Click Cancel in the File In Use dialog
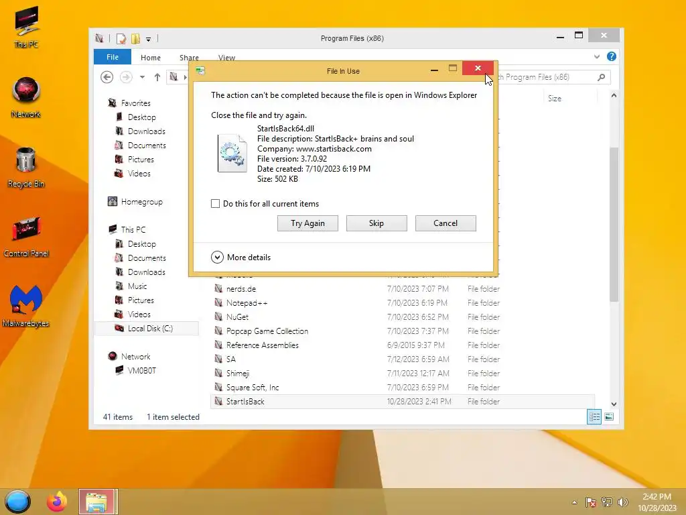Viewport: 686px width, 515px height. 445,223
